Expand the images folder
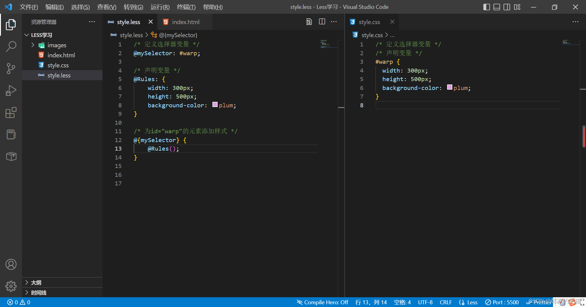 [62, 45]
